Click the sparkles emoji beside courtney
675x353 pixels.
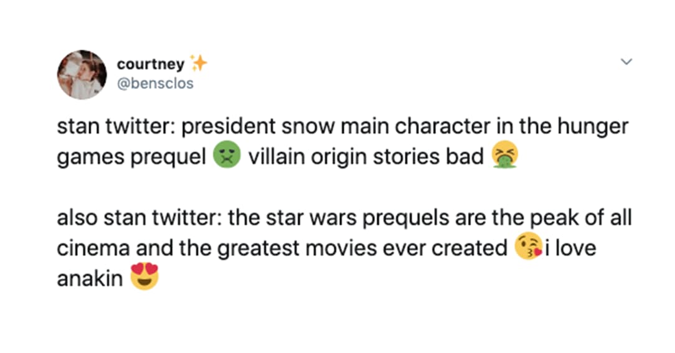pyautogui.click(x=198, y=63)
